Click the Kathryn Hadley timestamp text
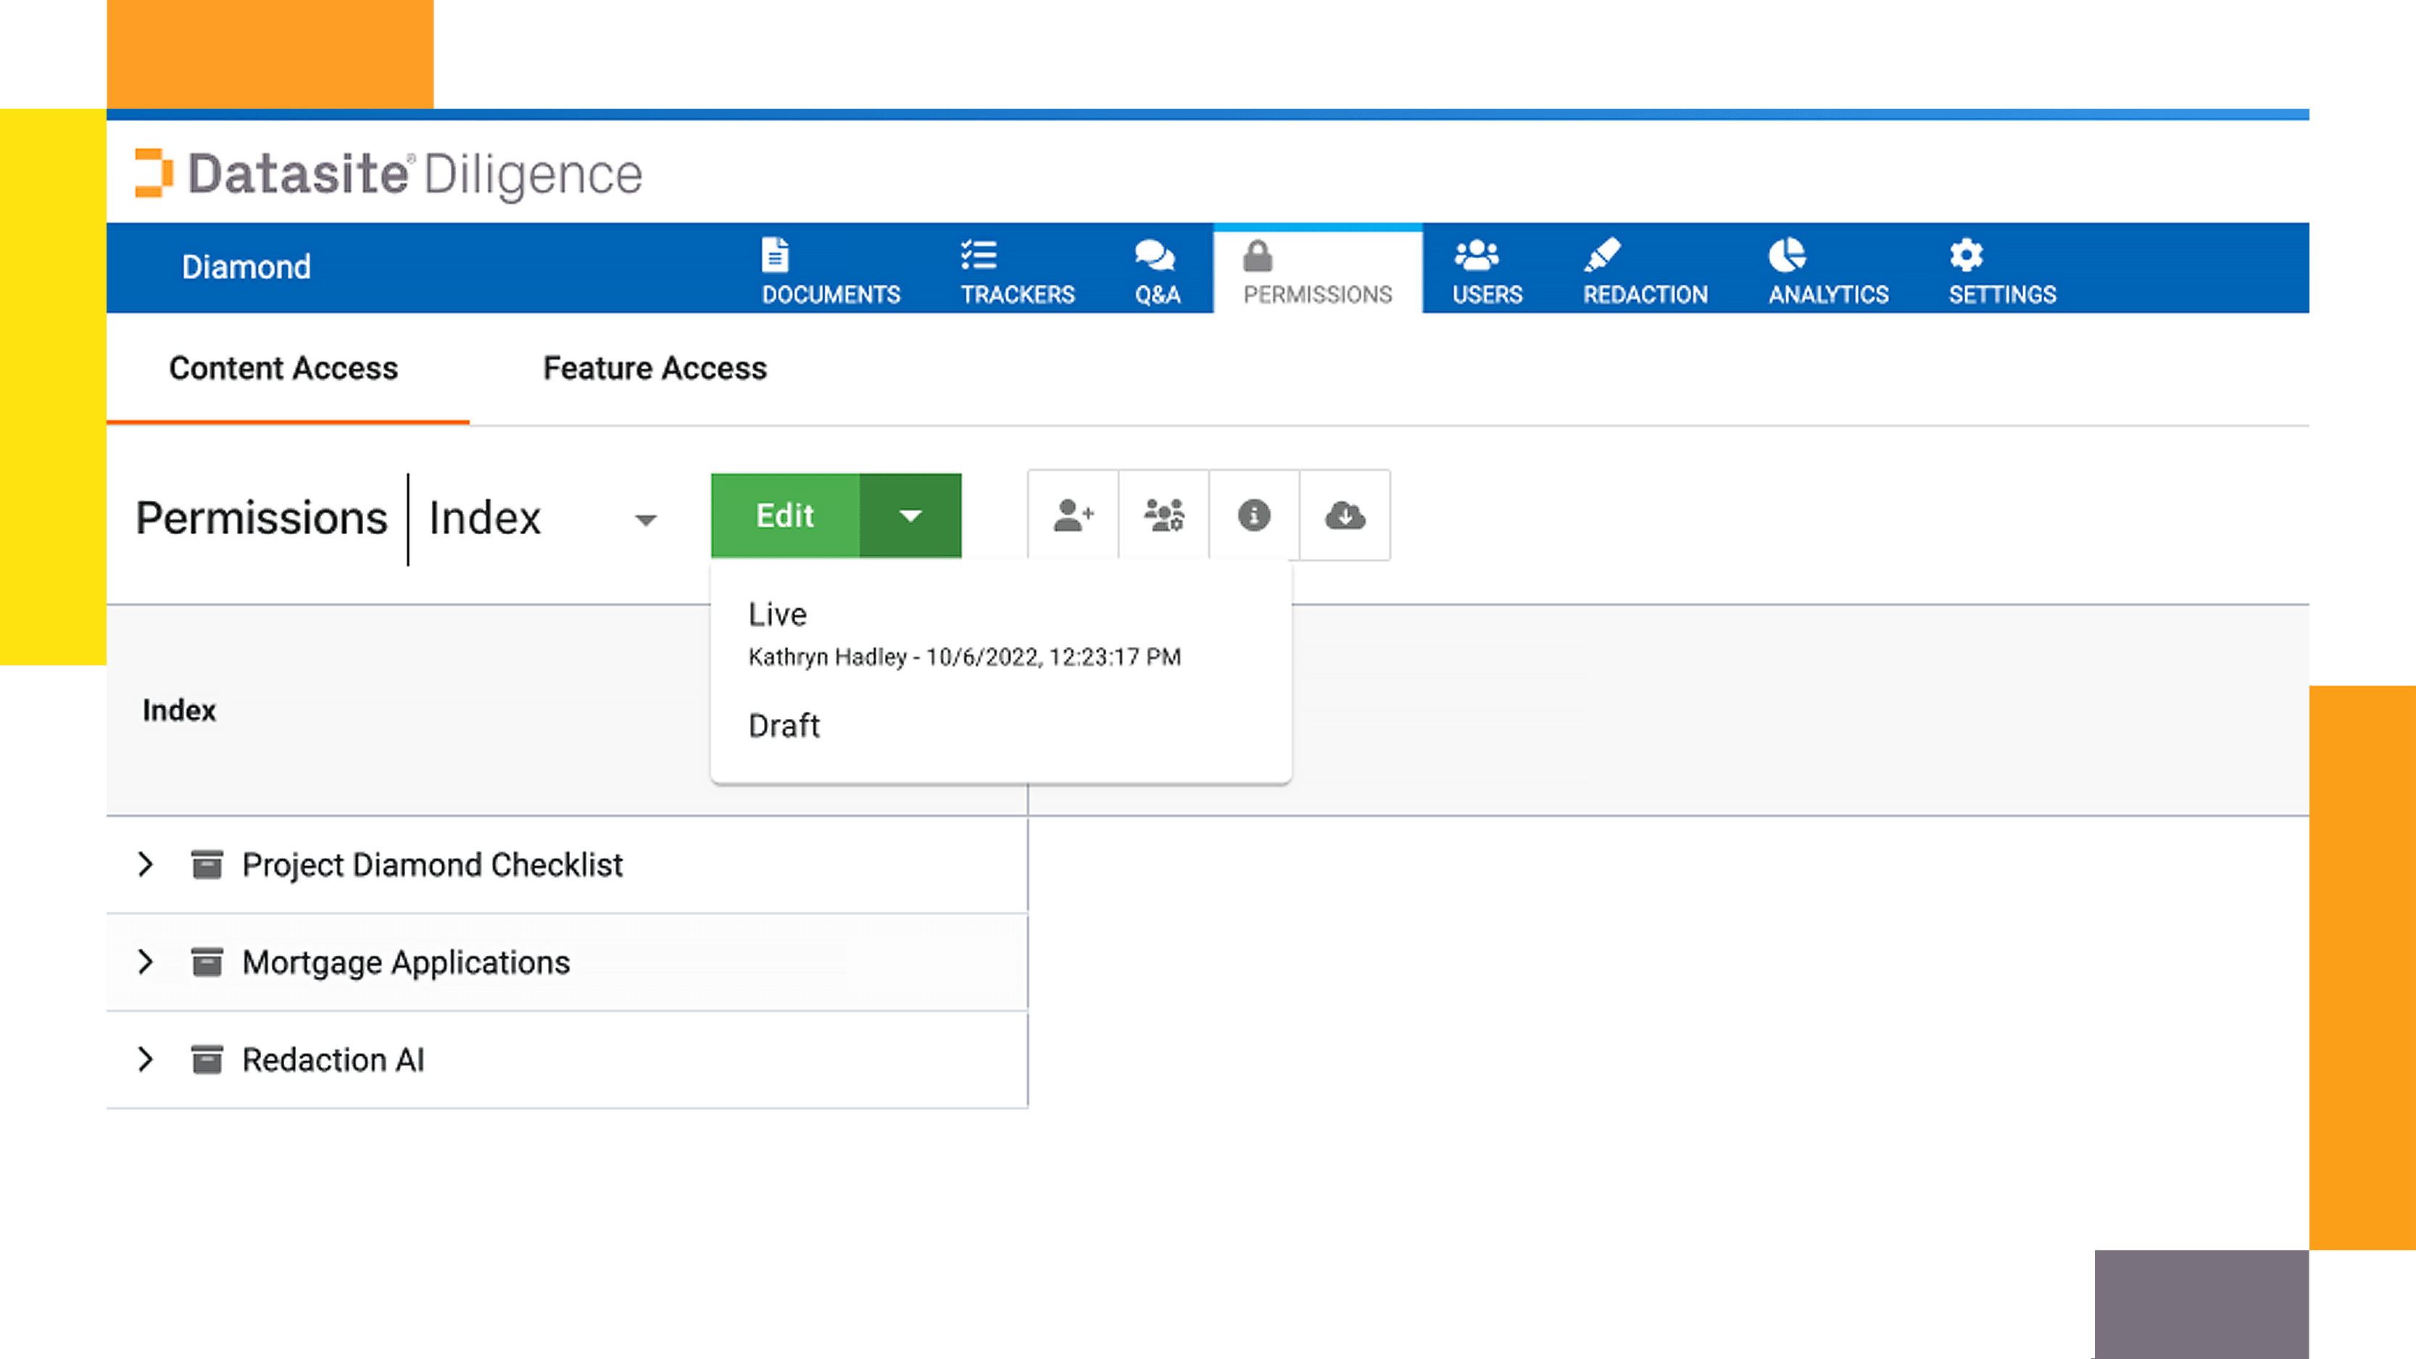Screen dimensions: 2416x1359 (964, 657)
